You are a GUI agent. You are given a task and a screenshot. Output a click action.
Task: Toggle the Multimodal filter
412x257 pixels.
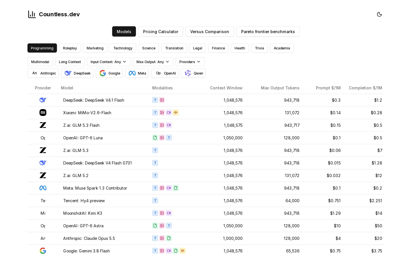[40, 62]
